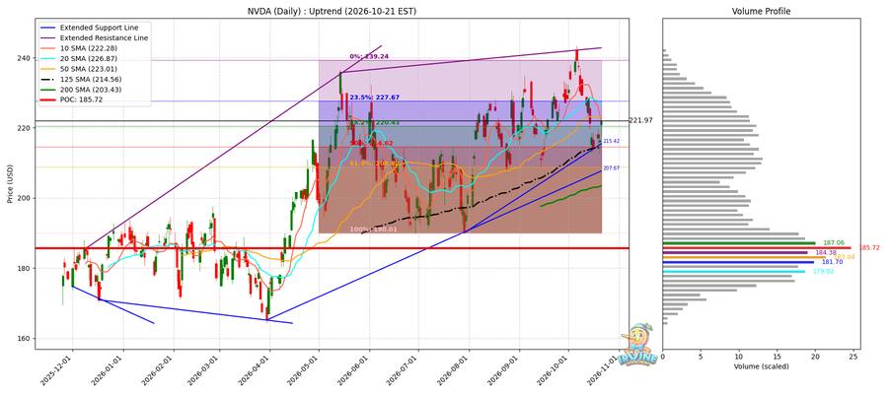Select 'Extended Resistance Line' legend entry
The width and height of the screenshot is (888, 394).
coord(105,37)
